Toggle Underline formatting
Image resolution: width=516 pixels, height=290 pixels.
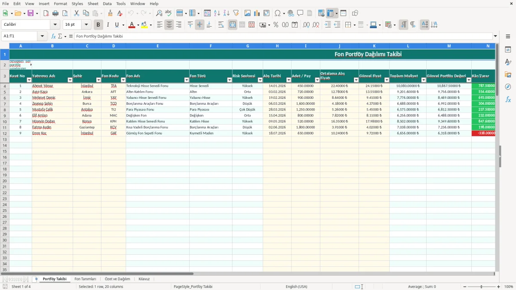pos(117,25)
